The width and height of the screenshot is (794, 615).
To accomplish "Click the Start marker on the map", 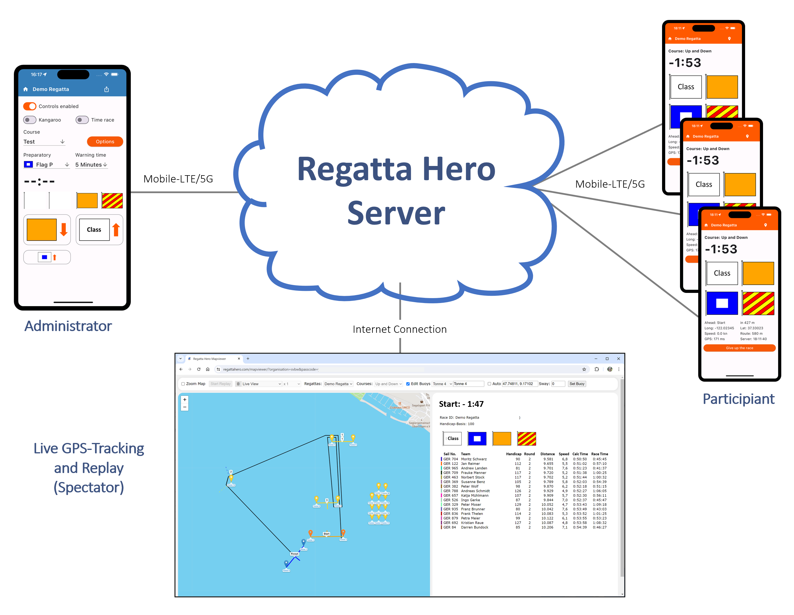I will click(326, 534).
